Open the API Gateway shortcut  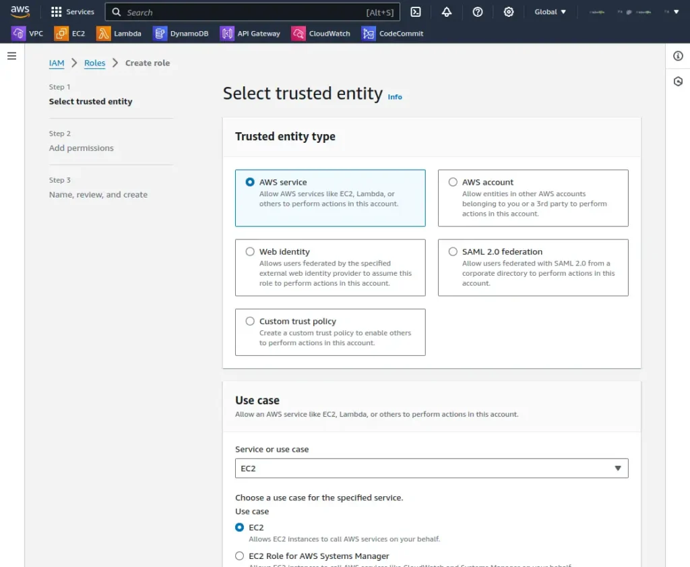click(250, 34)
